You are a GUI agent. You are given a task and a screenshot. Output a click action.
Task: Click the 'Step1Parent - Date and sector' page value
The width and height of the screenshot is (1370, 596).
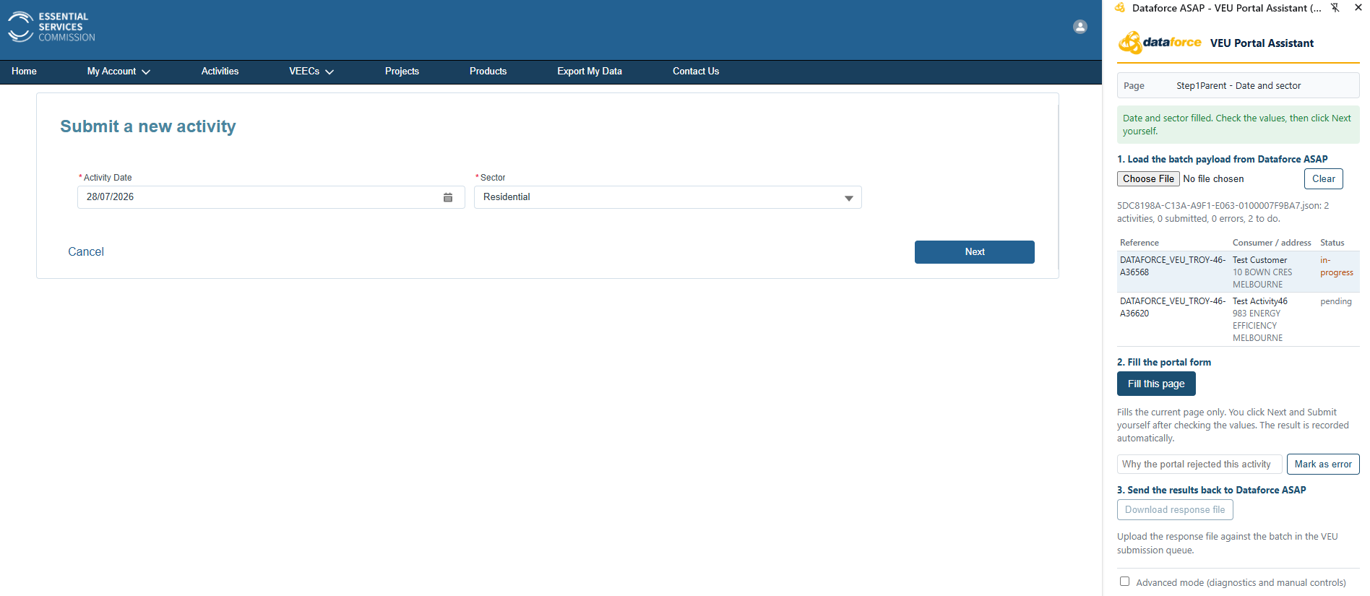(1238, 86)
